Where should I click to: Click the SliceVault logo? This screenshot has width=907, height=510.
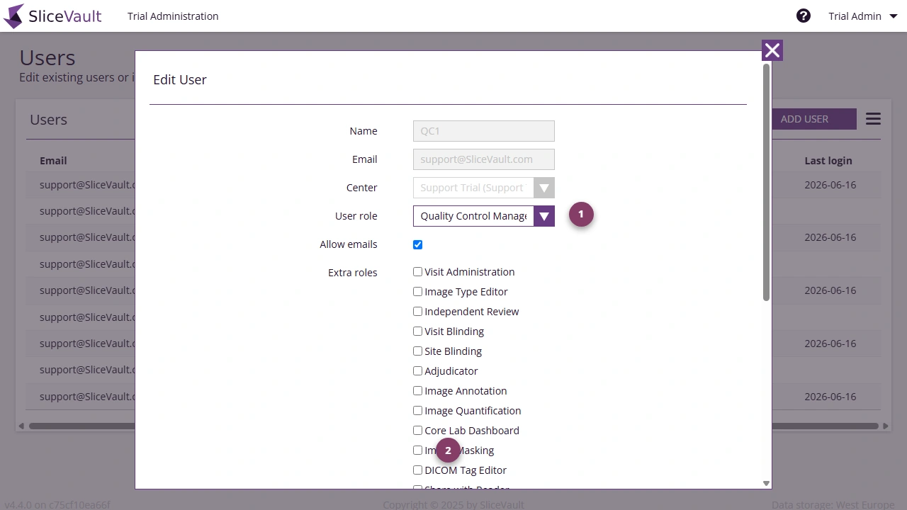coord(52,16)
